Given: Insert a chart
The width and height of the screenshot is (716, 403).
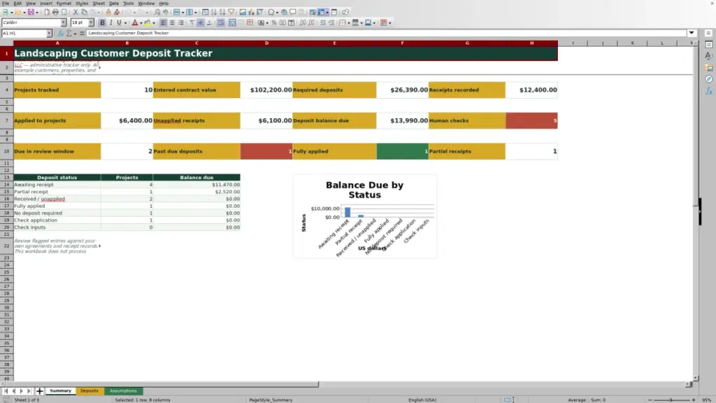Looking at the screenshot, I should pos(251,13).
